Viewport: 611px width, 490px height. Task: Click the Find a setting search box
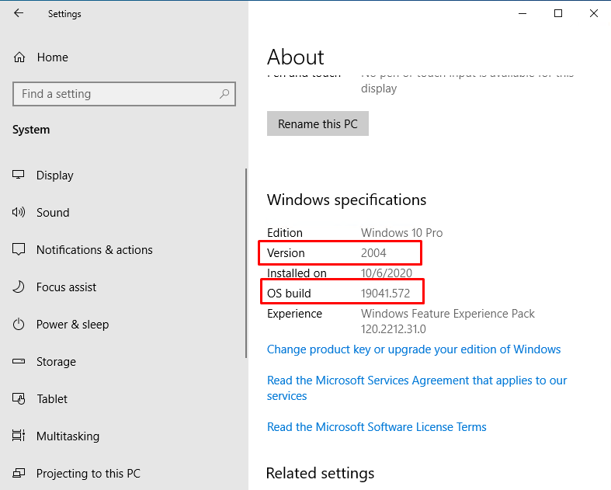pyautogui.click(x=124, y=94)
